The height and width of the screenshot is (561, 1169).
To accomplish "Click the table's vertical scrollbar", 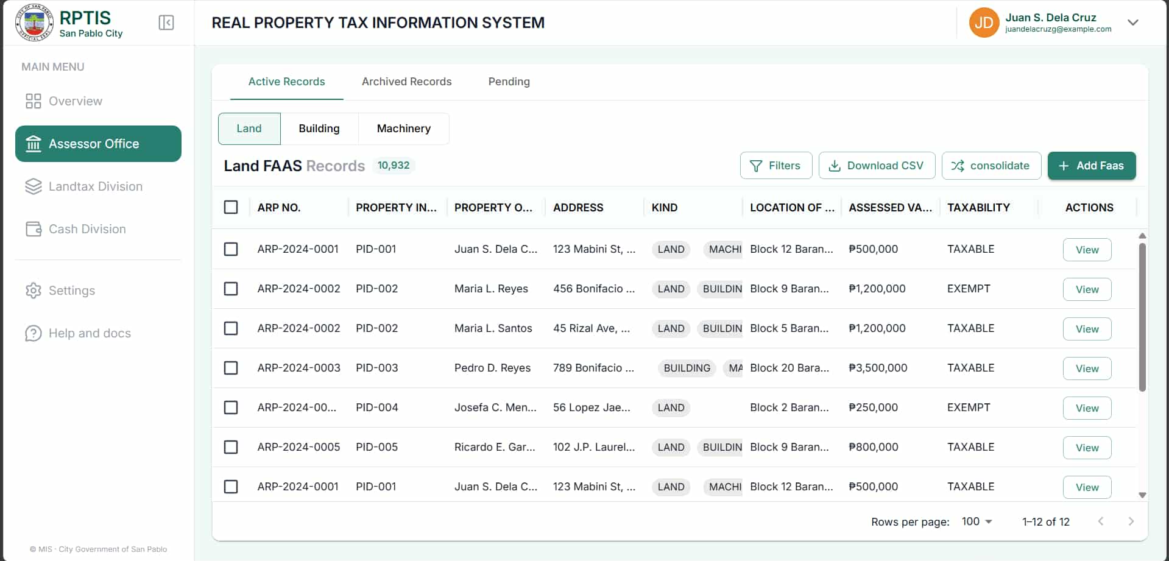I will tap(1142, 317).
